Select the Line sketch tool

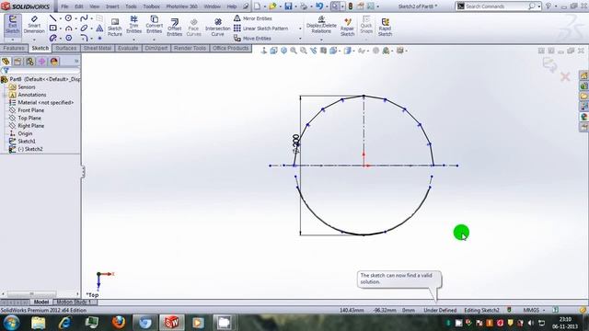(53, 18)
